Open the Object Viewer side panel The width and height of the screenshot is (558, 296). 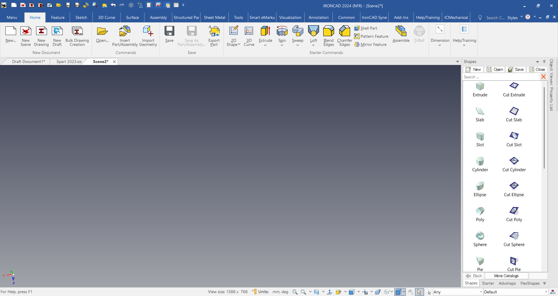[551, 72]
